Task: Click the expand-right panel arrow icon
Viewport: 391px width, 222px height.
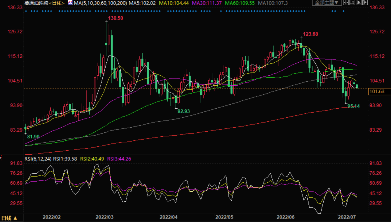Action: pyautogui.click(x=365, y=3)
